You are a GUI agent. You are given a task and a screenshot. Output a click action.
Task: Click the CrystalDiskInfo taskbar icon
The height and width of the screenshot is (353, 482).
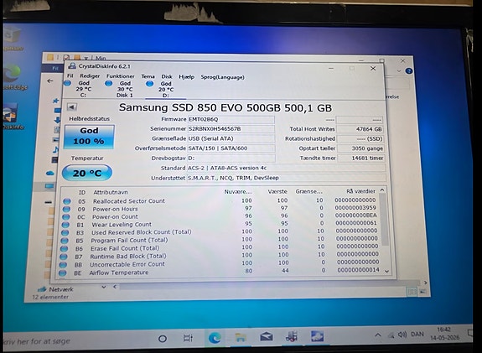click(x=317, y=335)
